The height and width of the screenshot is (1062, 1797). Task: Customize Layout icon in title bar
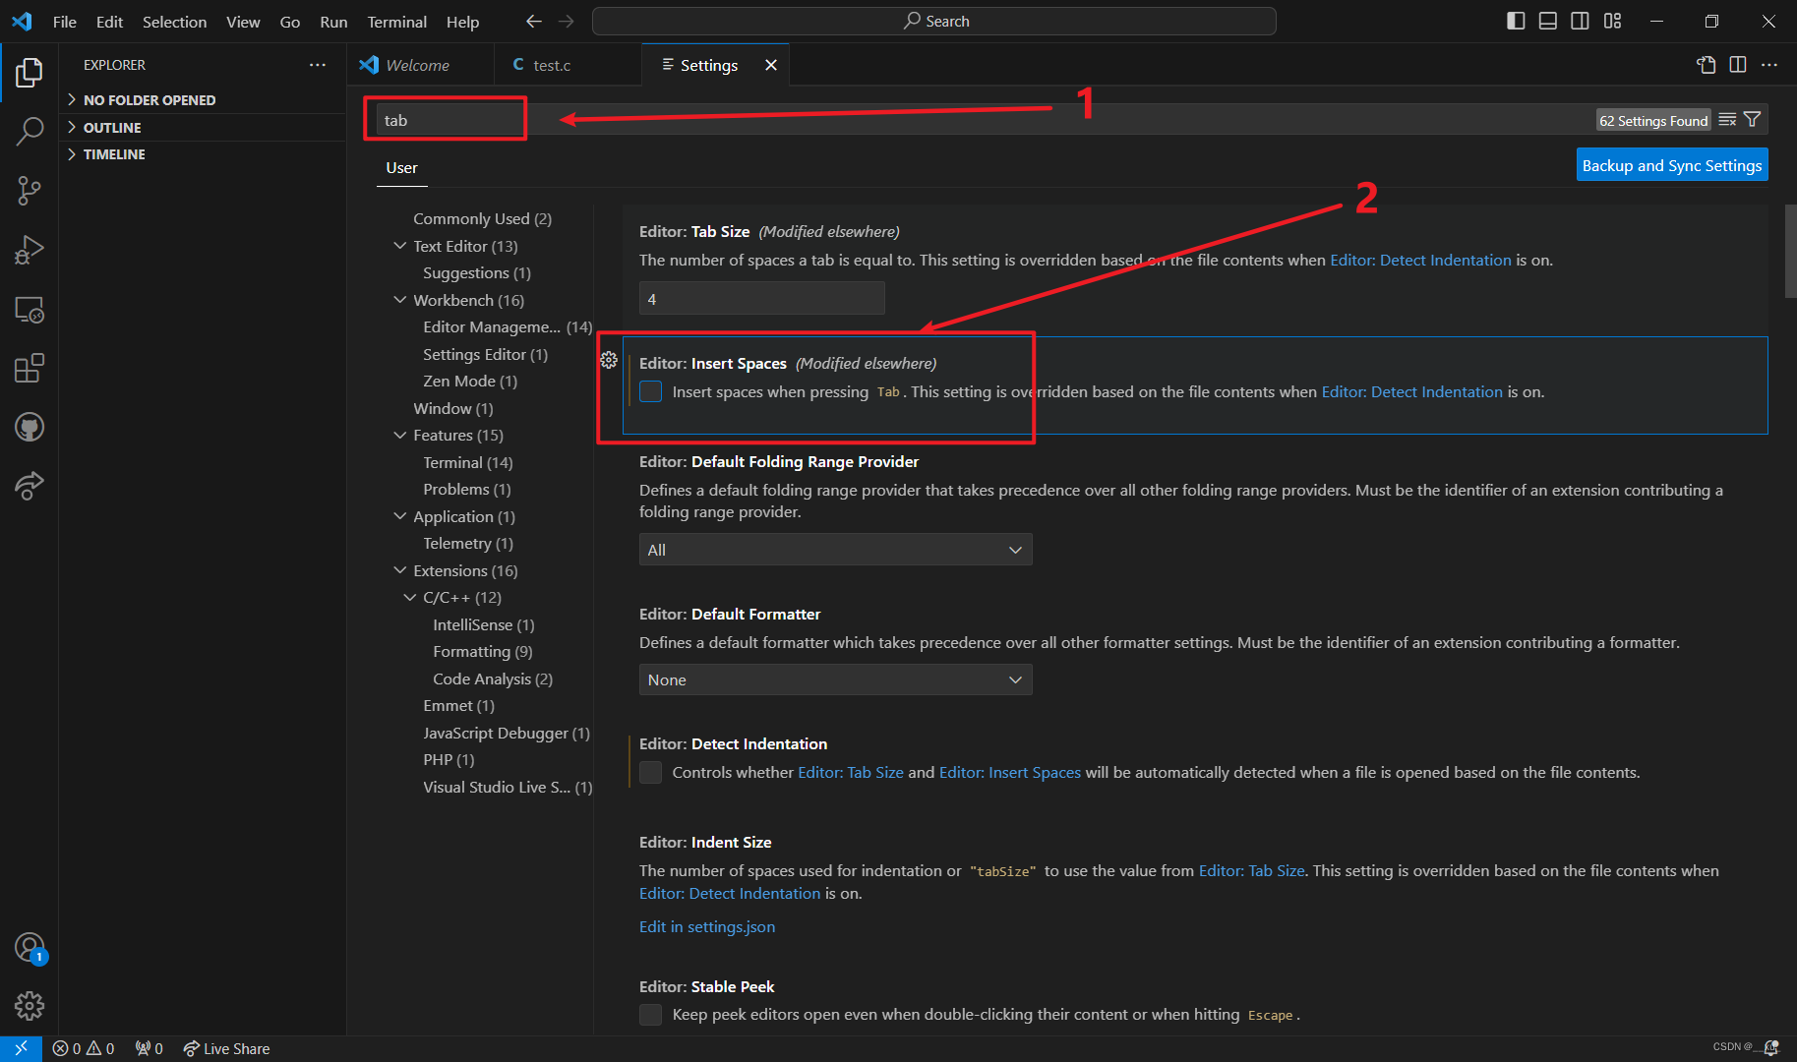click(1612, 21)
